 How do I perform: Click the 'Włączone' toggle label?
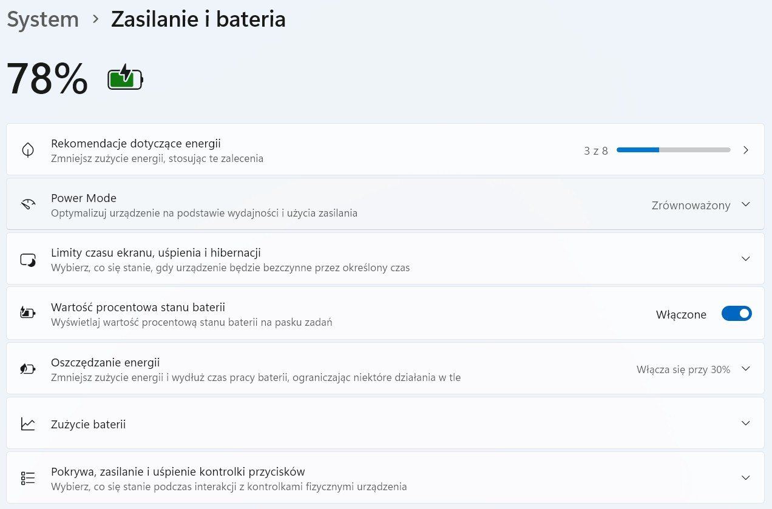coord(681,314)
